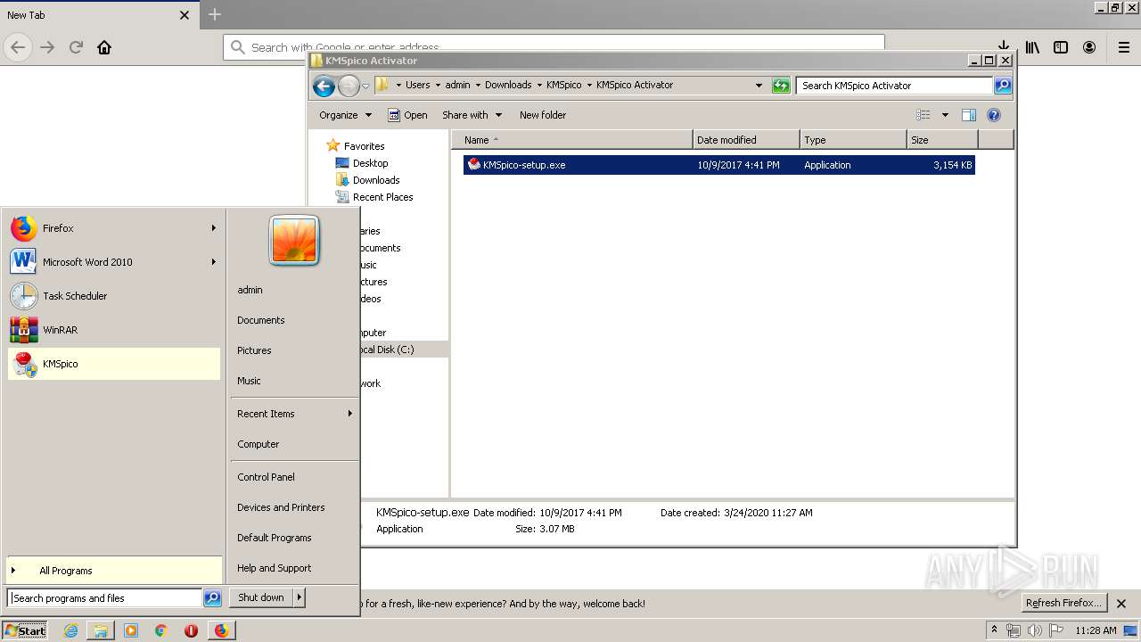Open Firefox account icon

click(x=1089, y=47)
